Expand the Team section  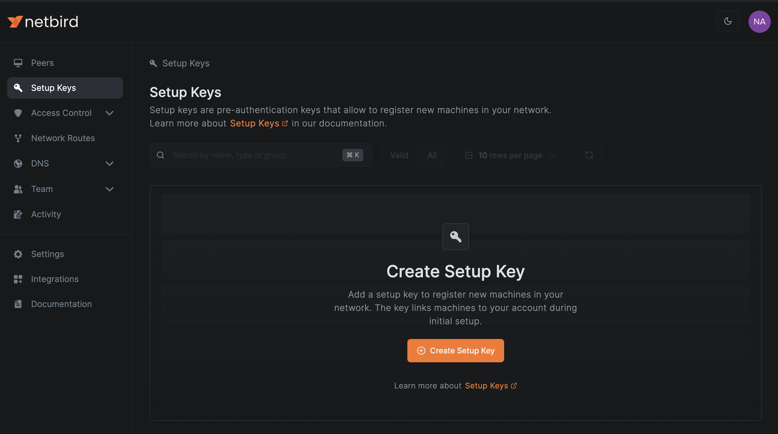110,189
